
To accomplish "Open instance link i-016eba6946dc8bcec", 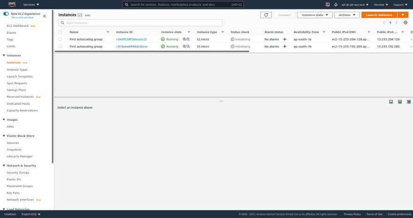I will coord(132,47).
